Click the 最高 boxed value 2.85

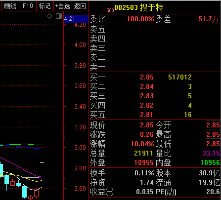213,134
